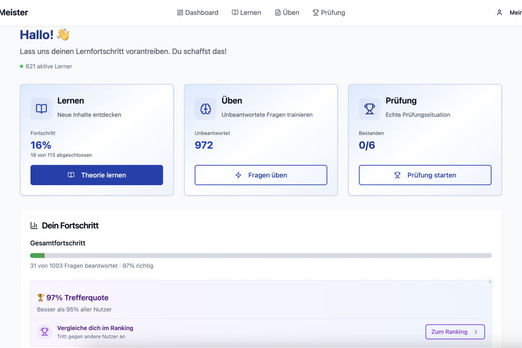Click the trophy icon in Prüfung card
Screen dimensions: 522x348
[x=370, y=109]
